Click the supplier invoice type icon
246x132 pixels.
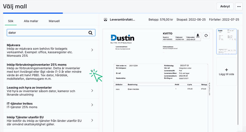[105, 20]
